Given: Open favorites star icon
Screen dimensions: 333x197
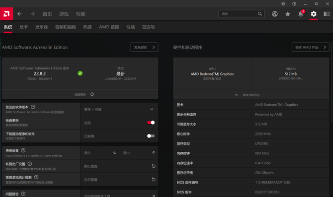Looking at the screenshot, I should tap(288, 14).
